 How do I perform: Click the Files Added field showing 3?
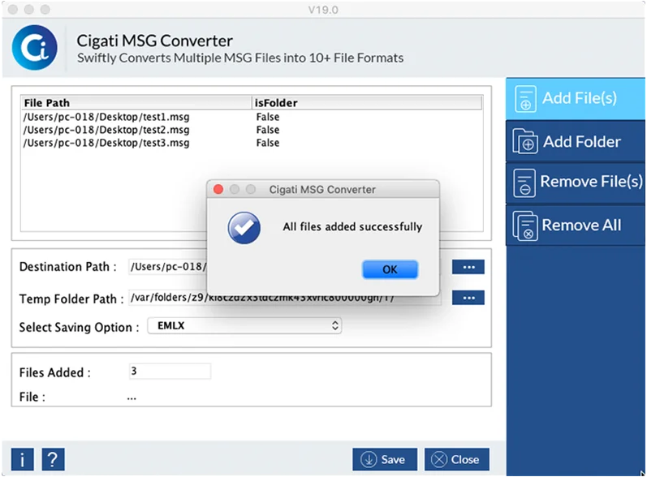click(170, 372)
